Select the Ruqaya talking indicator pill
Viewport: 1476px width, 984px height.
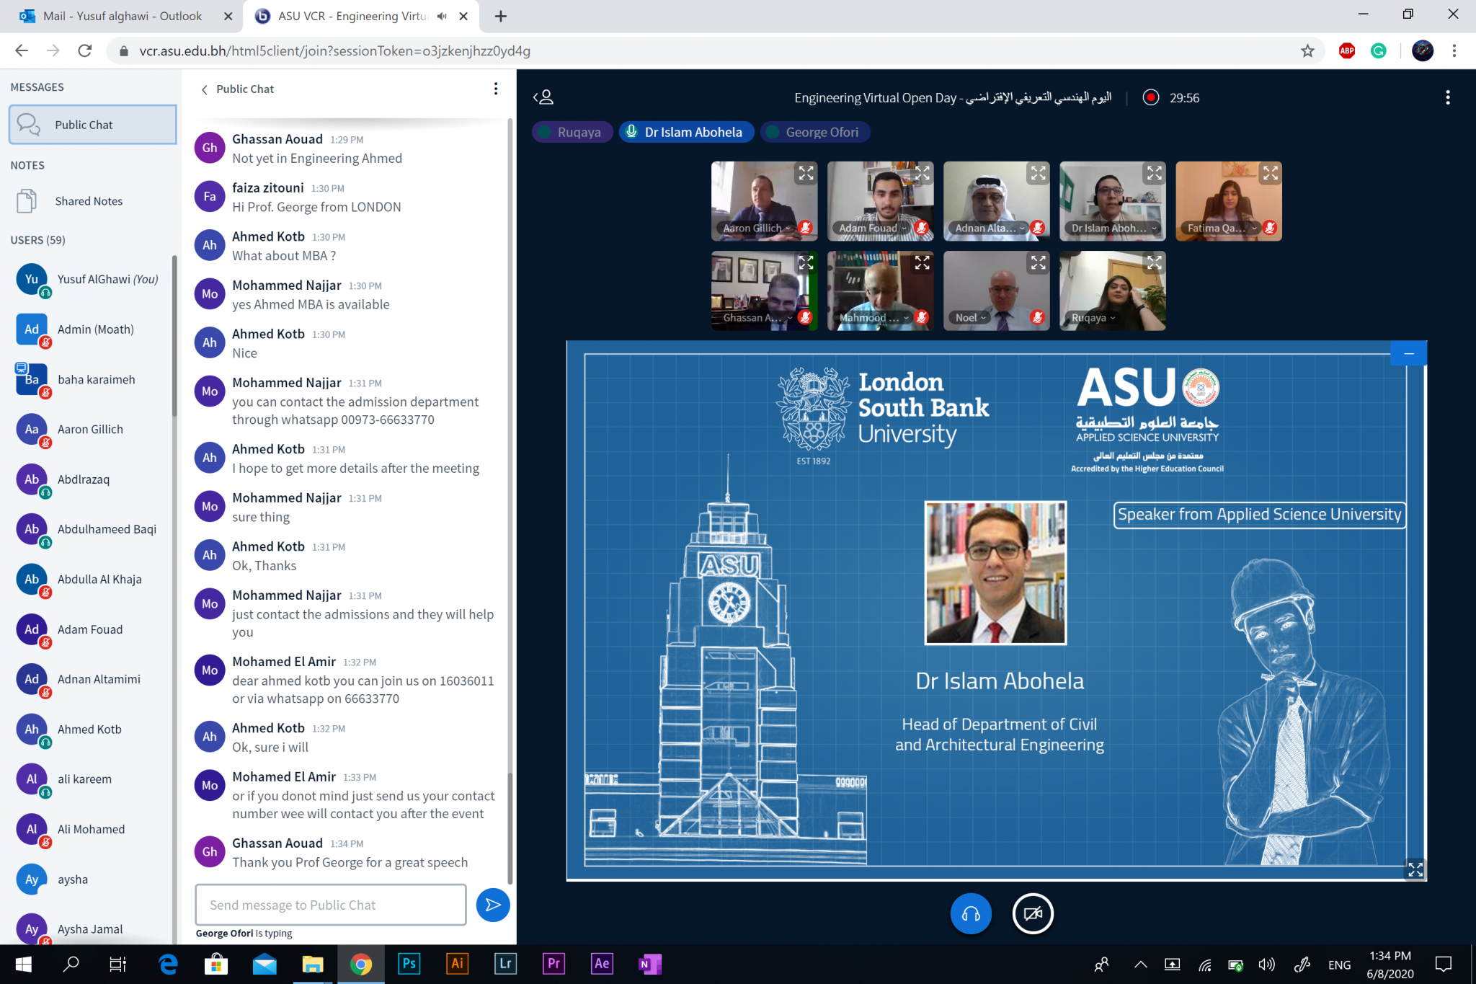click(x=572, y=132)
